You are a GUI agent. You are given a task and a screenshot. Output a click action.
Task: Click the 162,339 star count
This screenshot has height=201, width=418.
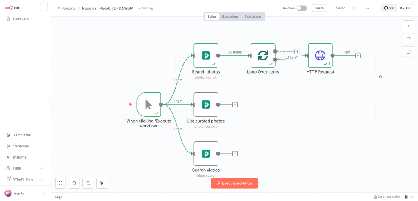click(x=405, y=8)
